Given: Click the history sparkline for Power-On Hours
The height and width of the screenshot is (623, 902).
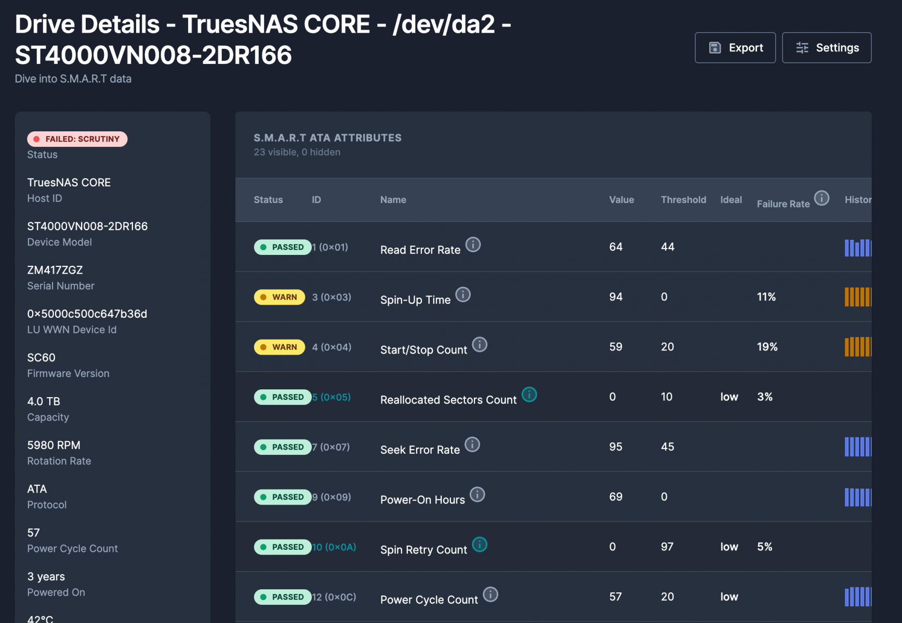Looking at the screenshot, I should [x=858, y=497].
